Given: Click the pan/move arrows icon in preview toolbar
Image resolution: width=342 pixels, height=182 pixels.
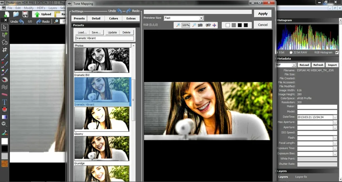Looking at the screenshot, I should coord(214,25).
